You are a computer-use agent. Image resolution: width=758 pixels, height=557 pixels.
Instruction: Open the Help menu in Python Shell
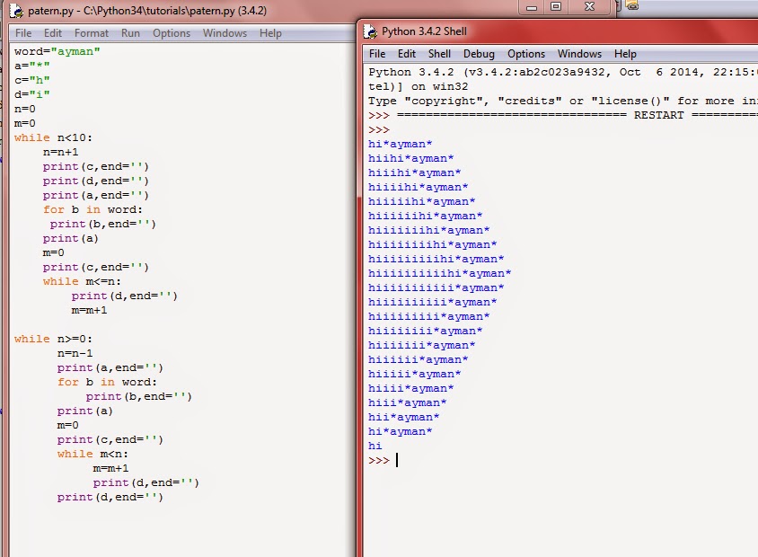tap(625, 54)
